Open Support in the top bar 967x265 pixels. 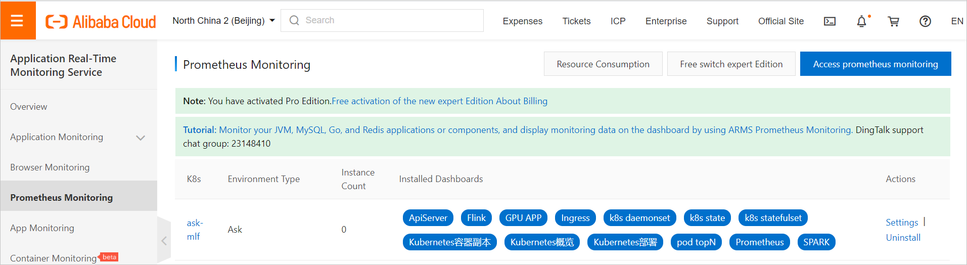tap(722, 21)
